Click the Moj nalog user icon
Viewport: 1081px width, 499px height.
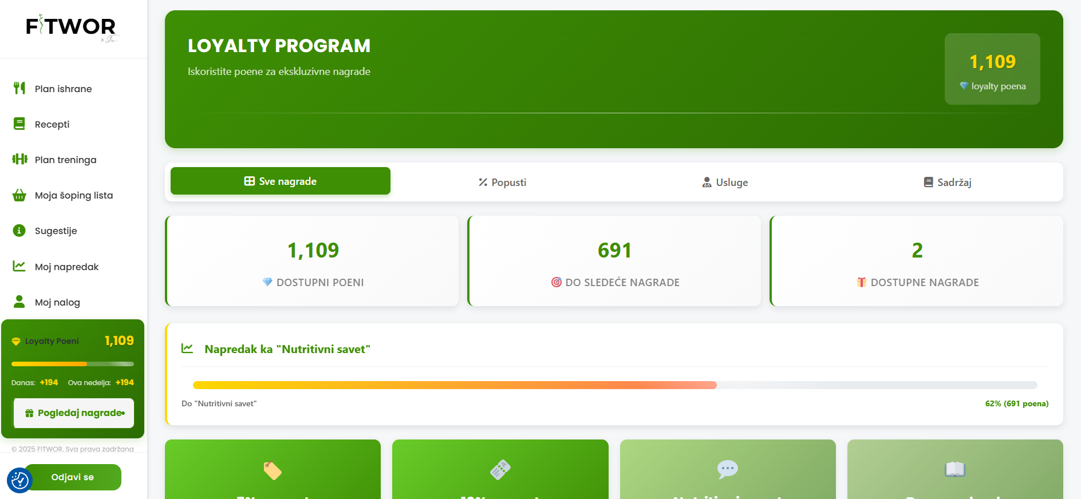click(19, 302)
